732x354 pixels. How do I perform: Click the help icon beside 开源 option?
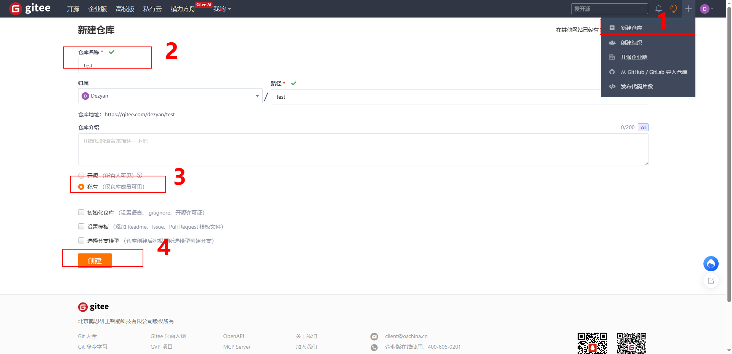click(140, 175)
